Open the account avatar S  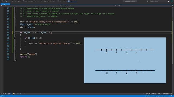click(x=172, y=1)
